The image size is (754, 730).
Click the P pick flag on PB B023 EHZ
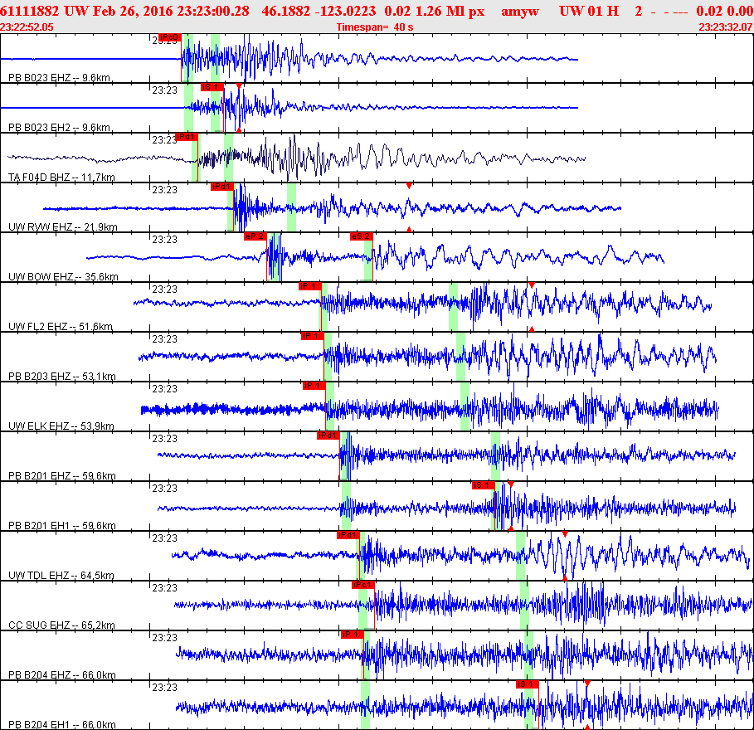click(x=168, y=38)
